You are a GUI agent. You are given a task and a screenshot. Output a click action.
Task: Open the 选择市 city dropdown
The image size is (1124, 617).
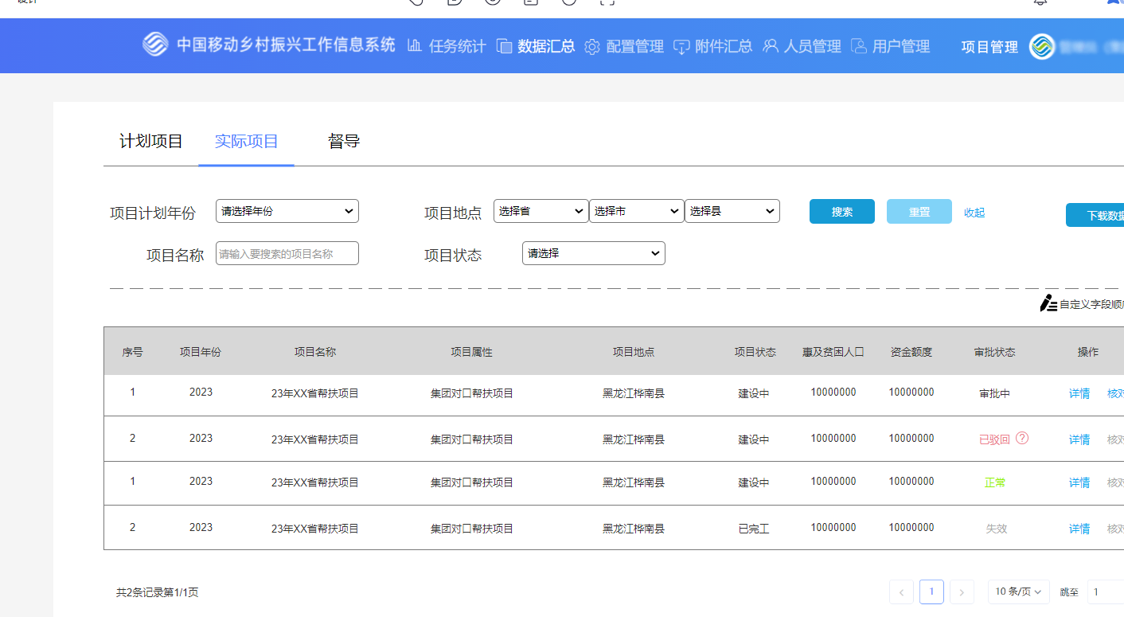click(x=637, y=211)
